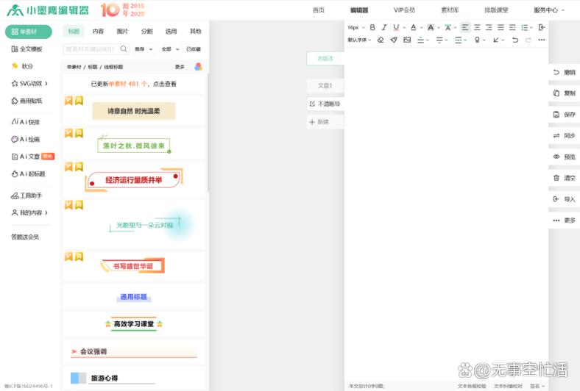The width and height of the screenshot is (580, 391).
Task: Click the 更多 link in breadcrumb row
Action: [x=180, y=67]
